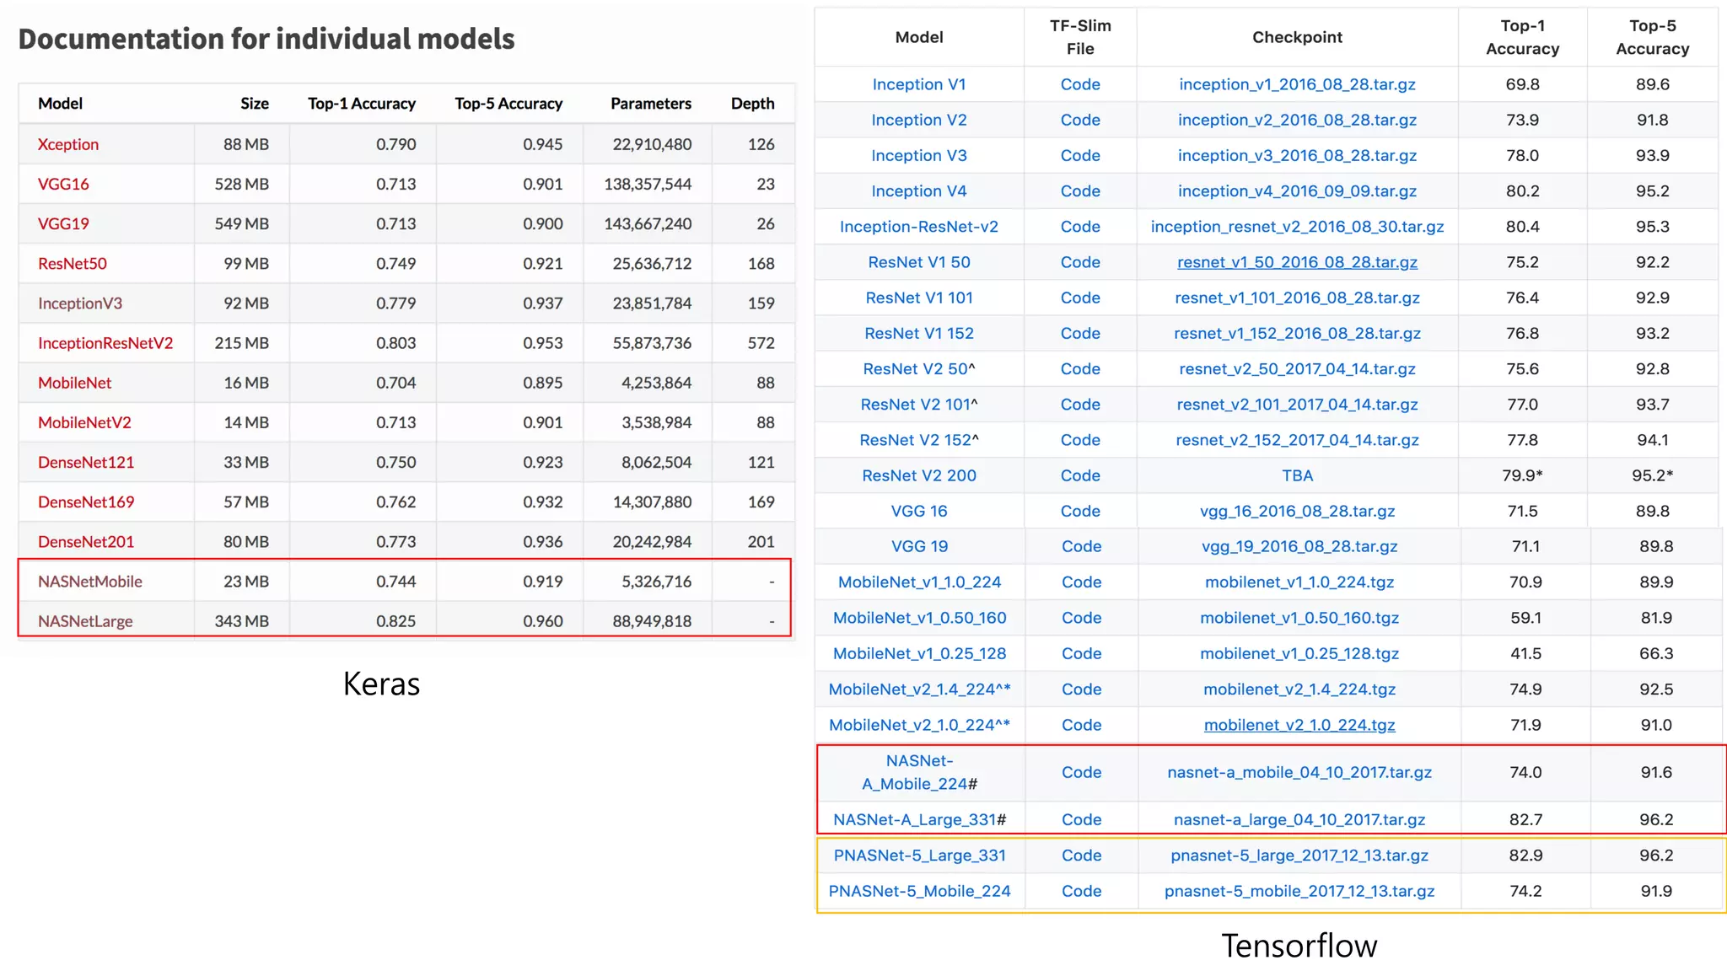The image size is (1727, 971).
Task: Click the Keras caption label
Action: click(381, 684)
